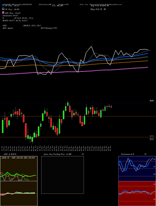
Task: Click the 'ADX signal:' label
Action: tap(8, 28)
